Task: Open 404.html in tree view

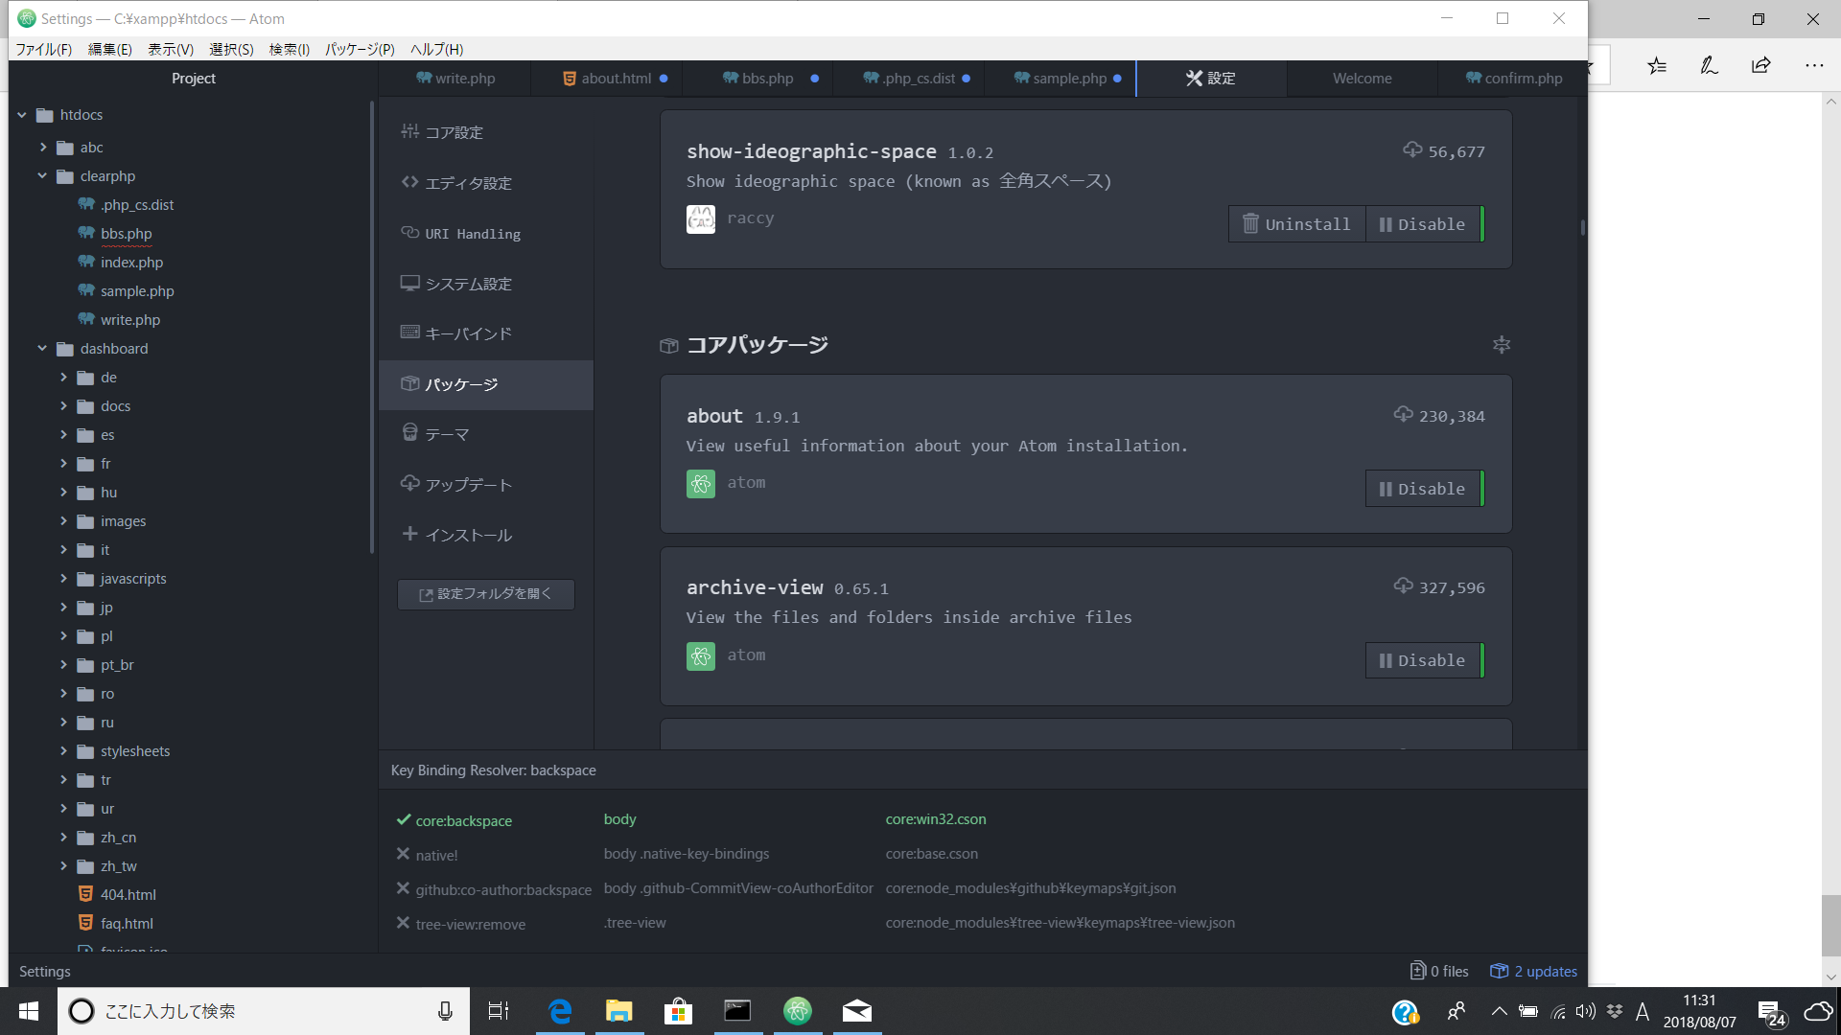Action: pyautogui.click(x=128, y=895)
